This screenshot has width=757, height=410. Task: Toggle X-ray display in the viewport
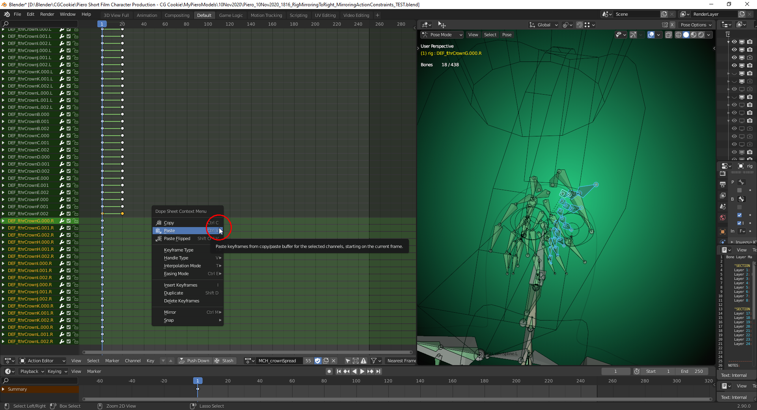pos(669,35)
